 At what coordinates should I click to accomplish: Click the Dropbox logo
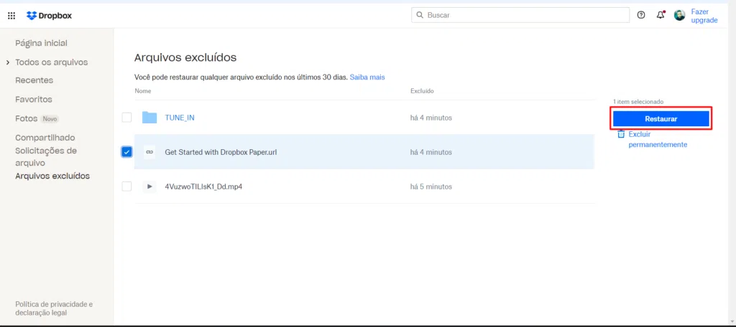click(x=50, y=16)
